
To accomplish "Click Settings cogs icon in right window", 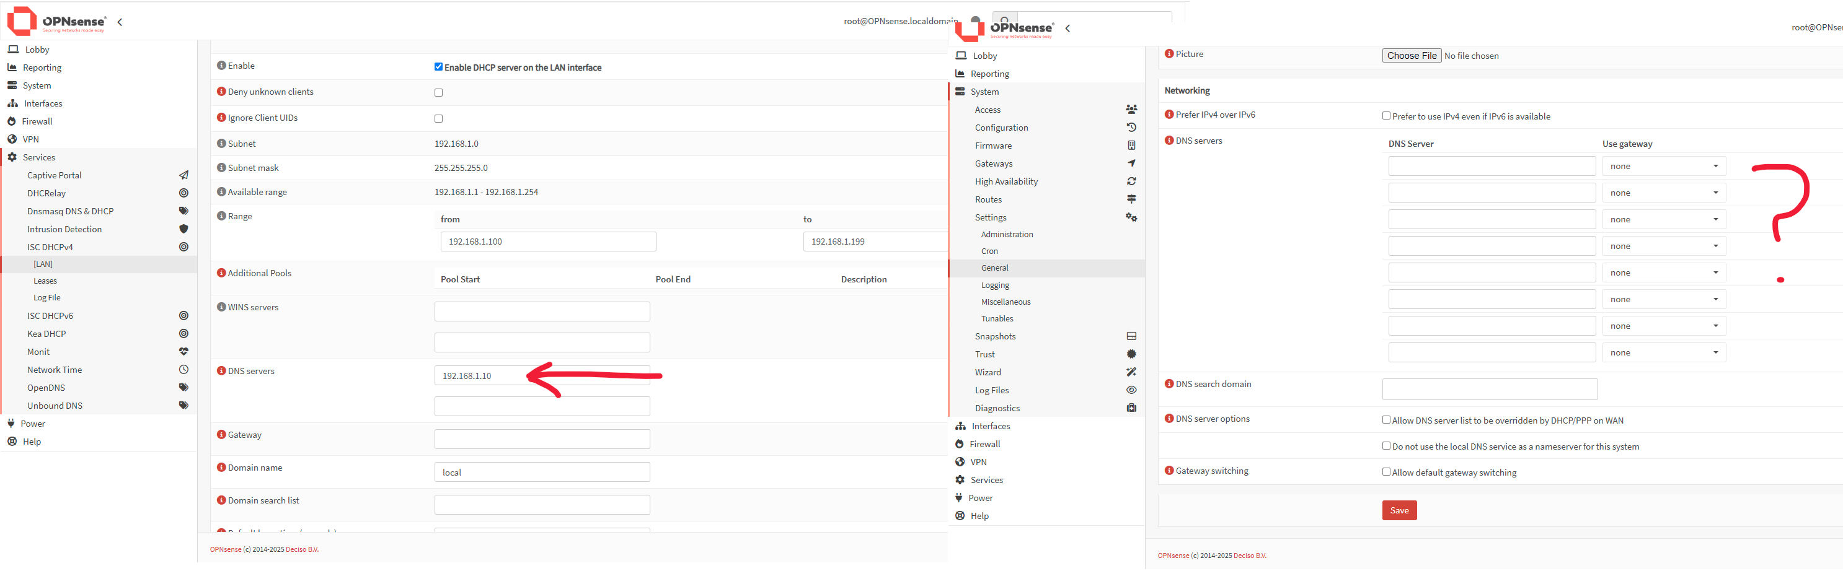I will coord(1131,217).
